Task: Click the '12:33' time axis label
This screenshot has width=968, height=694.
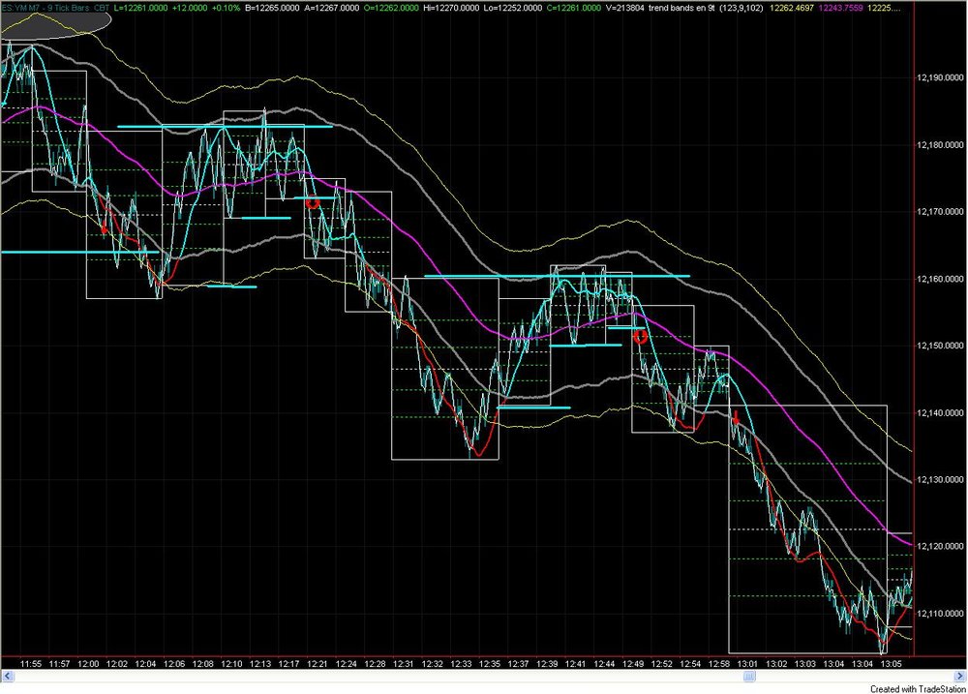Action: [461, 664]
